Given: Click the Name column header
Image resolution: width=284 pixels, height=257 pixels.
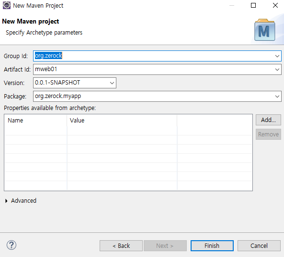Looking at the screenshot, I should click(x=36, y=121).
